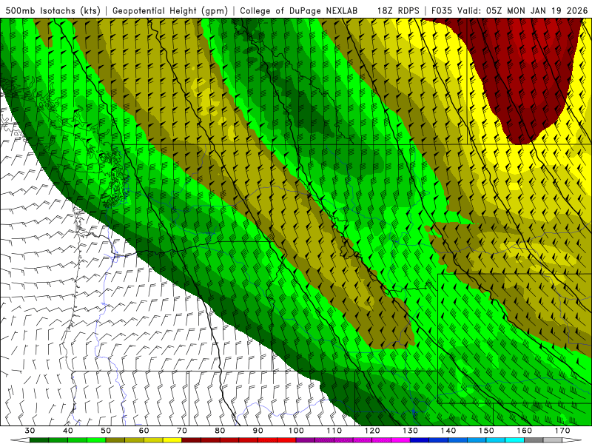Click the '90' legend value
Viewport: 592px width, 444px height.
[x=258, y=431]
